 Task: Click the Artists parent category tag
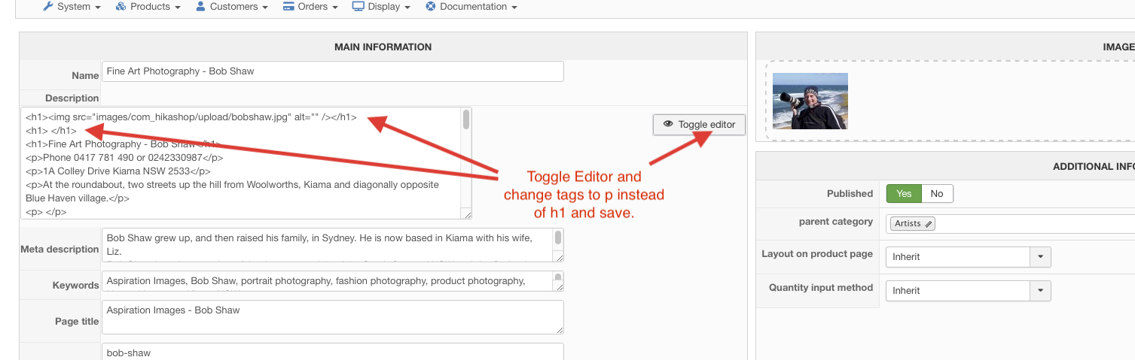tap(908, 224)
